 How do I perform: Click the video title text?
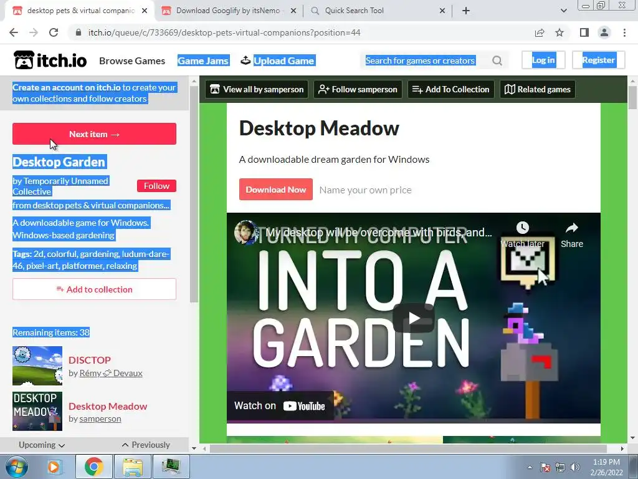pos(378,233)
